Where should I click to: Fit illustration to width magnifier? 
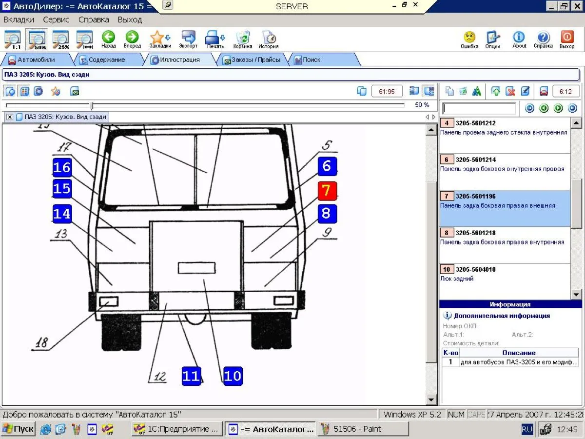[x=85, y=40]
